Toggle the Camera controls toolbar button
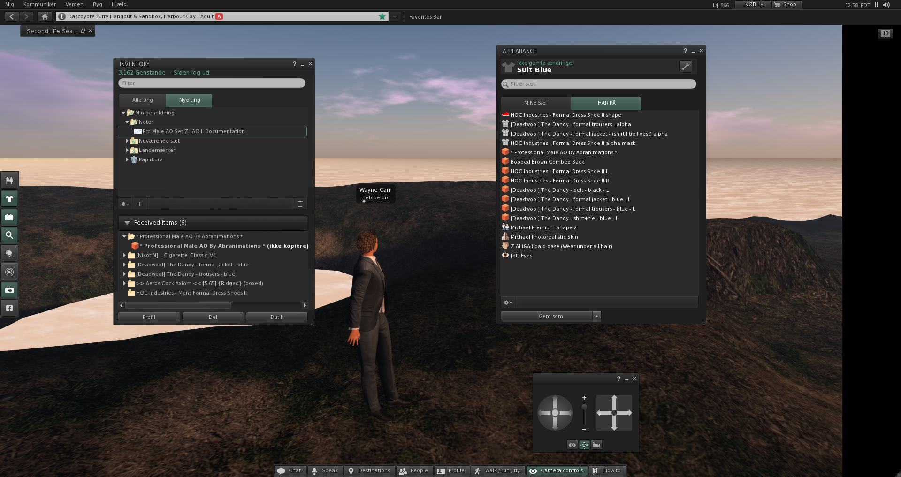901x477 pixels. (x=557, y=470)
